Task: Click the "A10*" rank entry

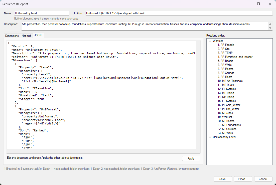Action: 28,144
